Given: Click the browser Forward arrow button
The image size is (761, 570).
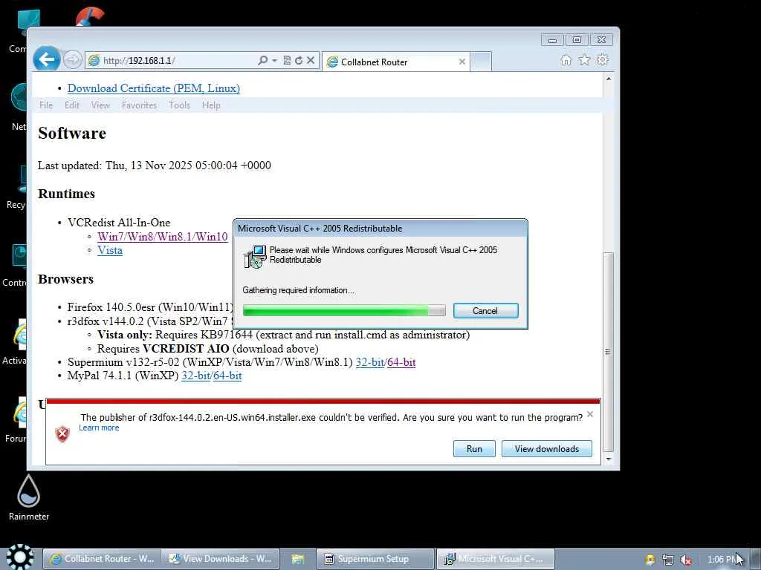Looking at the screenshot, I should pyautogui.click(x=72, y=60).
